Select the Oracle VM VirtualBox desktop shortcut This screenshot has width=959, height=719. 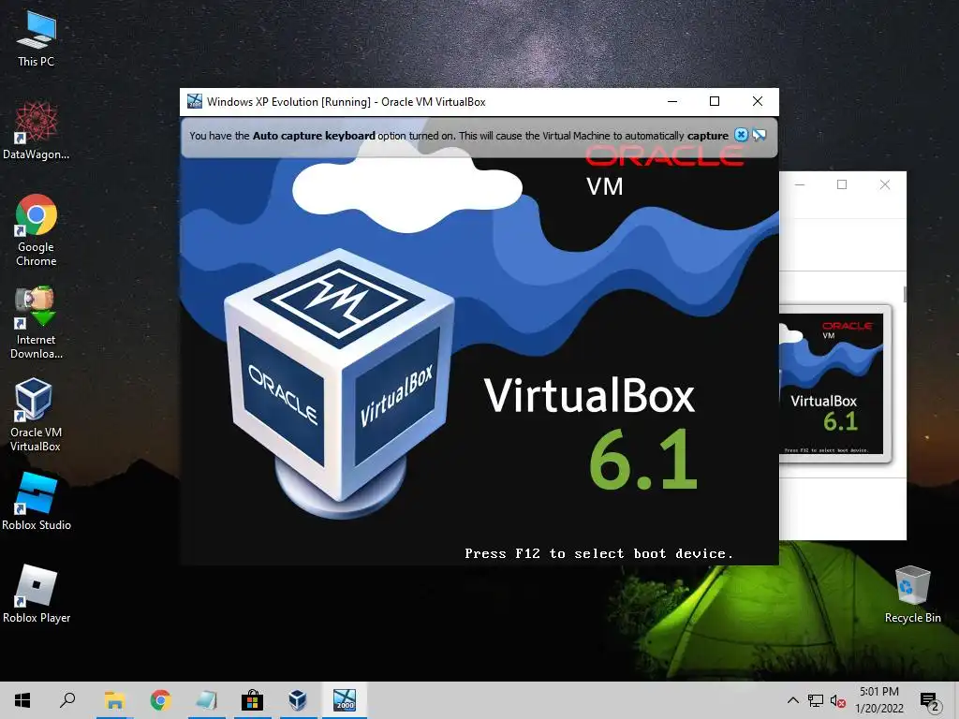coord(36,415)
